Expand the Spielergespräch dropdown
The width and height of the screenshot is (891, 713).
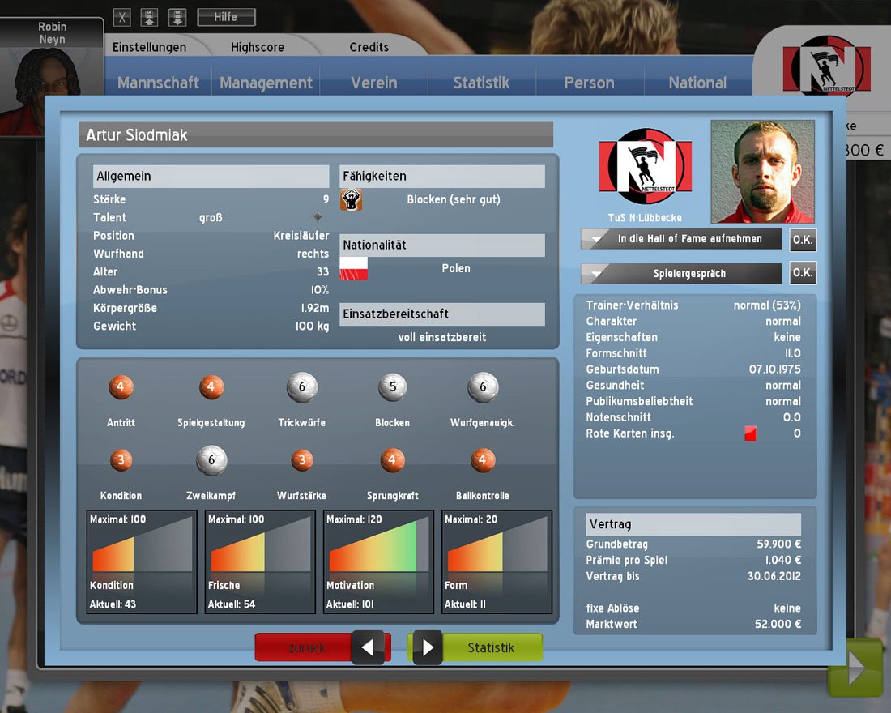[680, 274]
